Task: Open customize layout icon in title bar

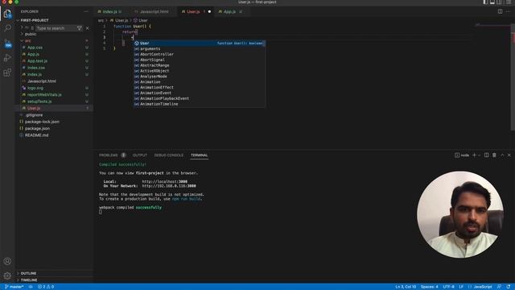Action: tap(508, 2)
